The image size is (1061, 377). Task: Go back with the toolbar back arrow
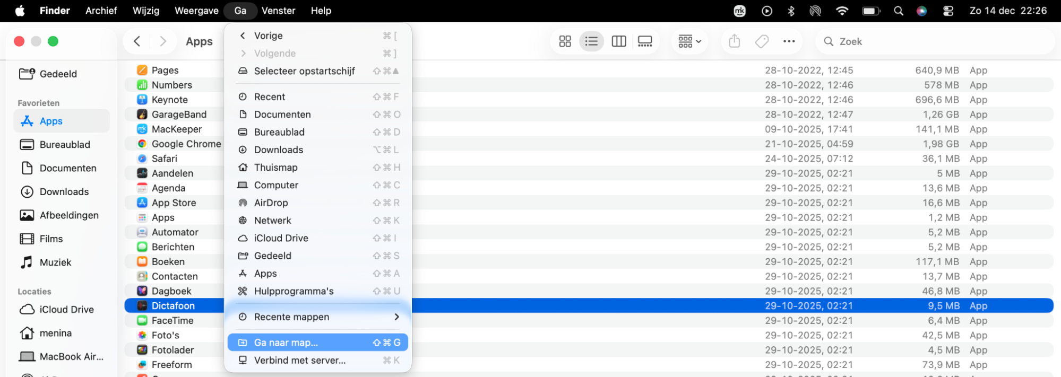coord(137,41)
